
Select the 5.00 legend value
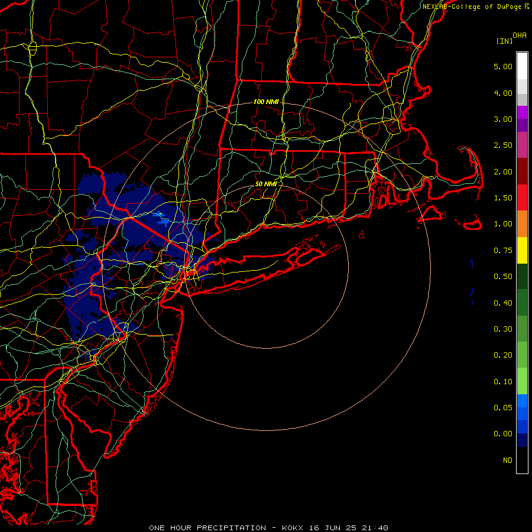[x=503, y=66]
